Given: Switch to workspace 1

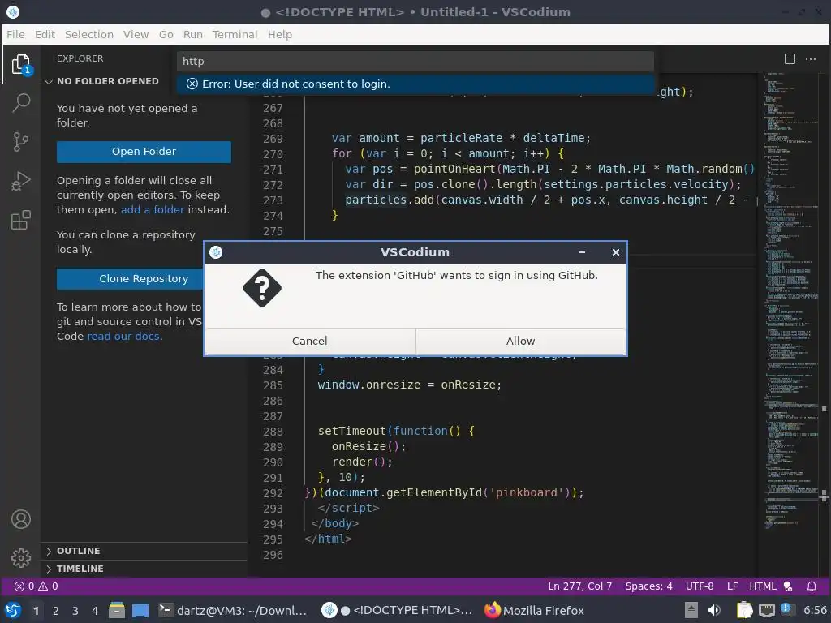Looking at the screenshot, I should coord(36,611).
